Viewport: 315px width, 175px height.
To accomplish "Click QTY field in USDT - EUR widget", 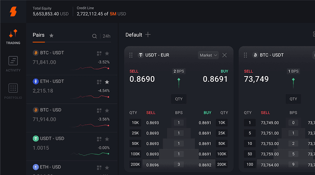I will [x=179, y=99].
